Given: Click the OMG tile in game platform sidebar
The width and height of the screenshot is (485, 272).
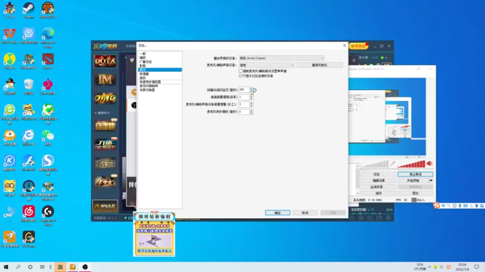Looking at the screenshot, I should click(105, 98).
